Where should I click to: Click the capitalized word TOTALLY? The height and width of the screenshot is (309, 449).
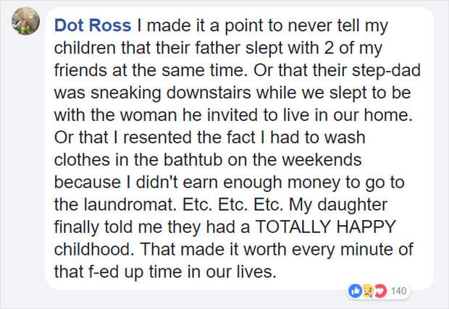[x=293, y=227]
